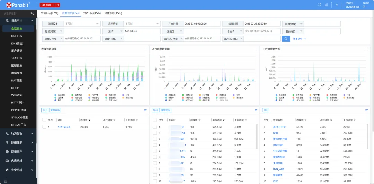Screen dimensions: 374x184
Task: Expand 更多条件 filter options
Action: [x=299, y=39]
